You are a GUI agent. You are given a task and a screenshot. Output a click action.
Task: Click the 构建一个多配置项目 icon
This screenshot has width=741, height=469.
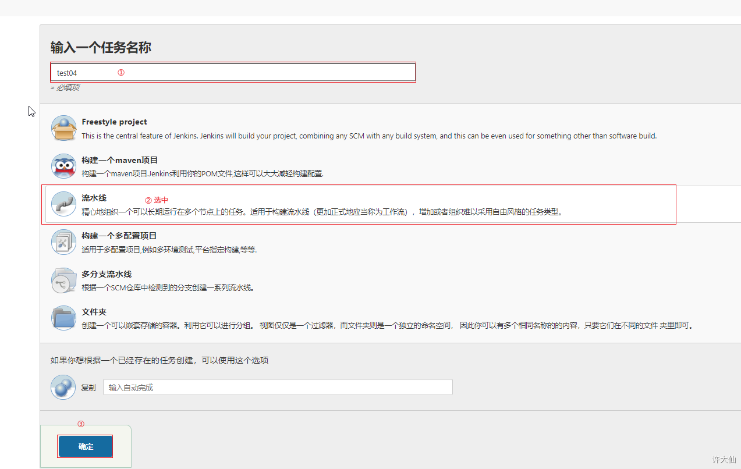click(x=63, y=242)
